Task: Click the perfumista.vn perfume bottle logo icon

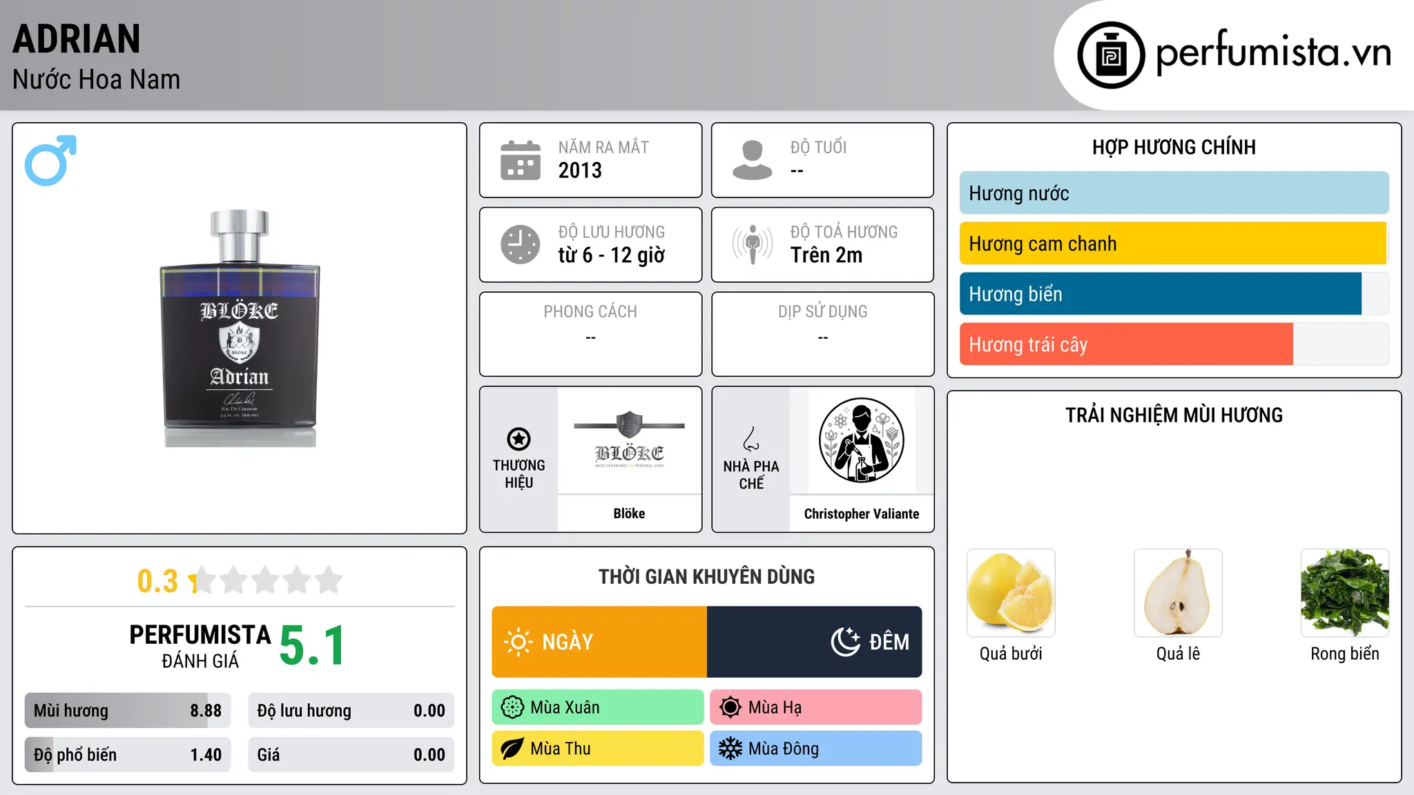Action: click(x=1111, y=55)
